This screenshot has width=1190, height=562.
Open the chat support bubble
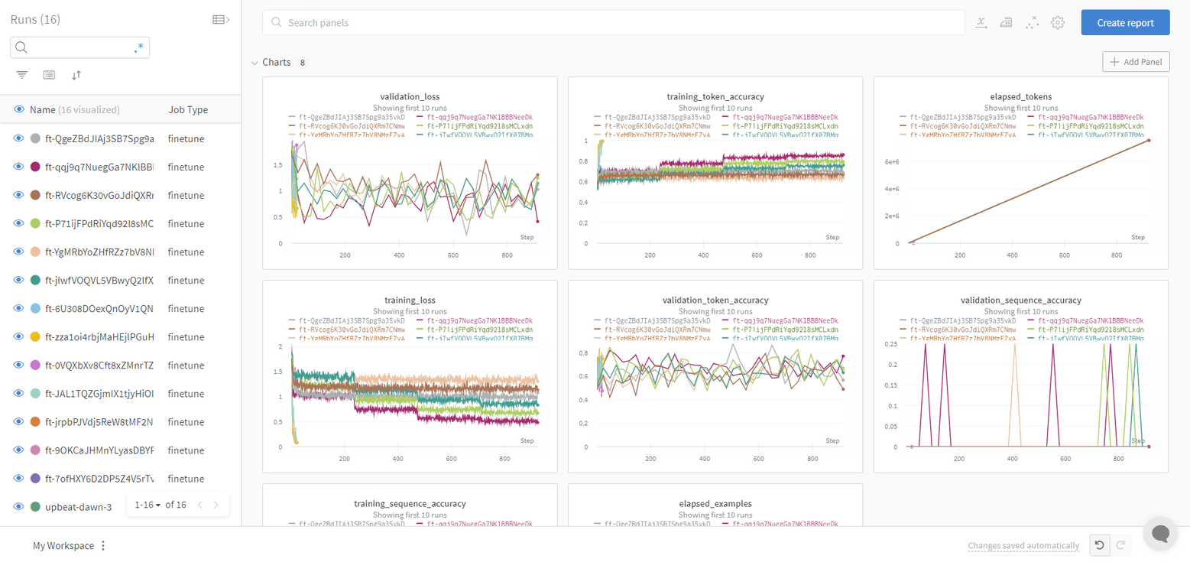click(1160, 534)
